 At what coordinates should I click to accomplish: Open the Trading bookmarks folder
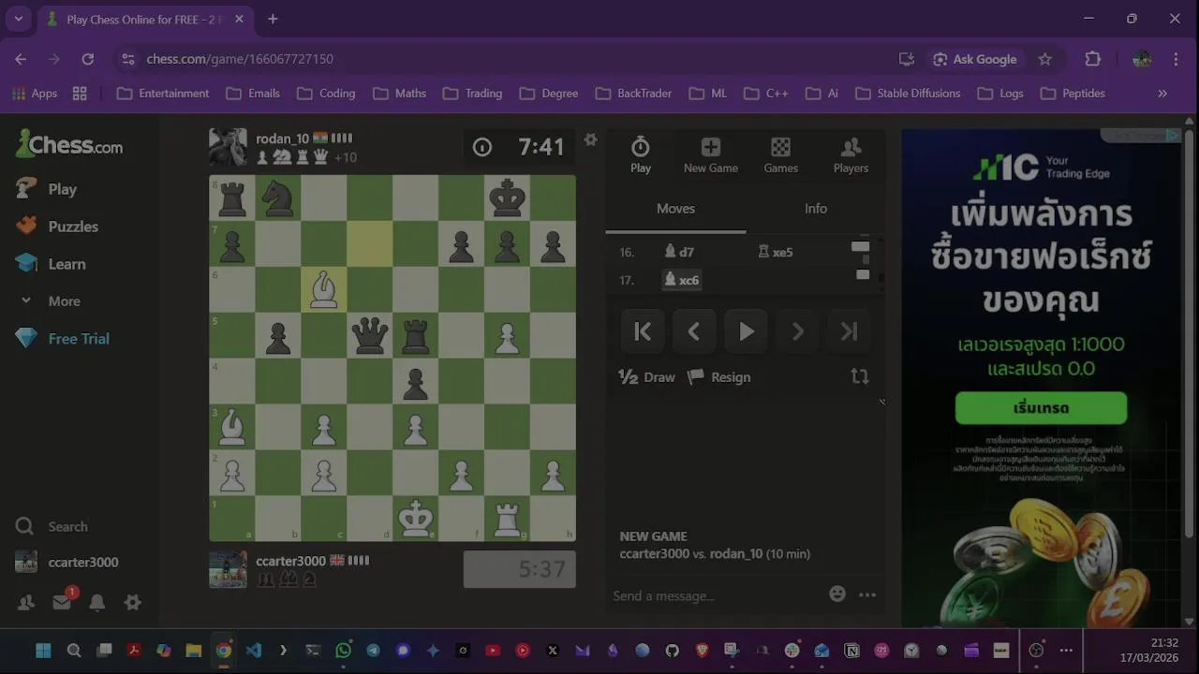(472, 94)
